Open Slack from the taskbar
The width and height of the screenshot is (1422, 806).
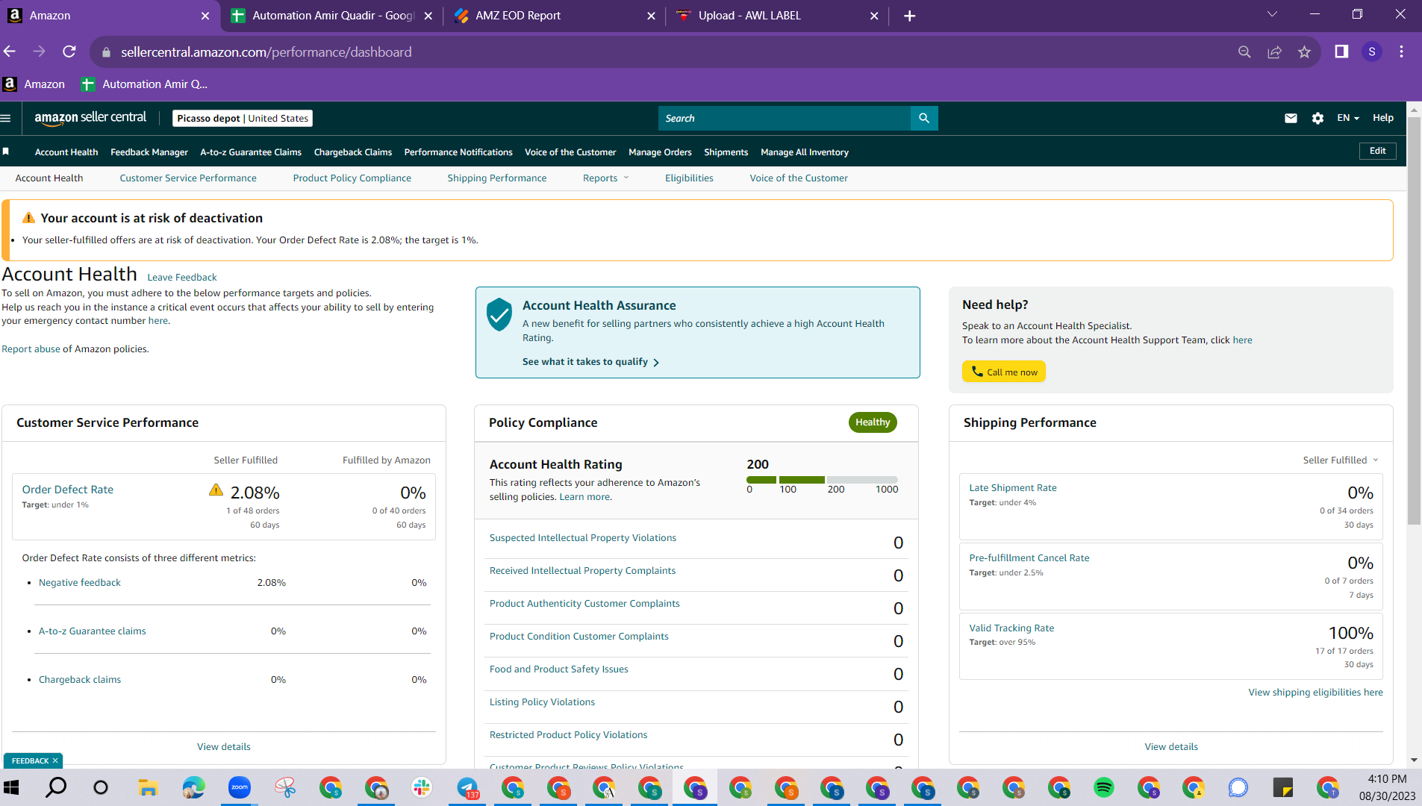[x=422, y=787]
